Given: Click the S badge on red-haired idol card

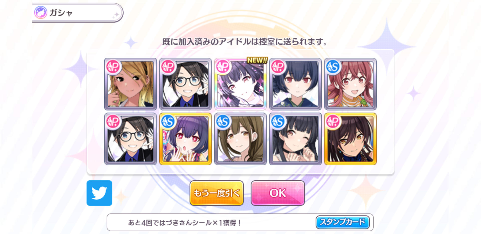Looking at the screenshot, I should 333,67.
